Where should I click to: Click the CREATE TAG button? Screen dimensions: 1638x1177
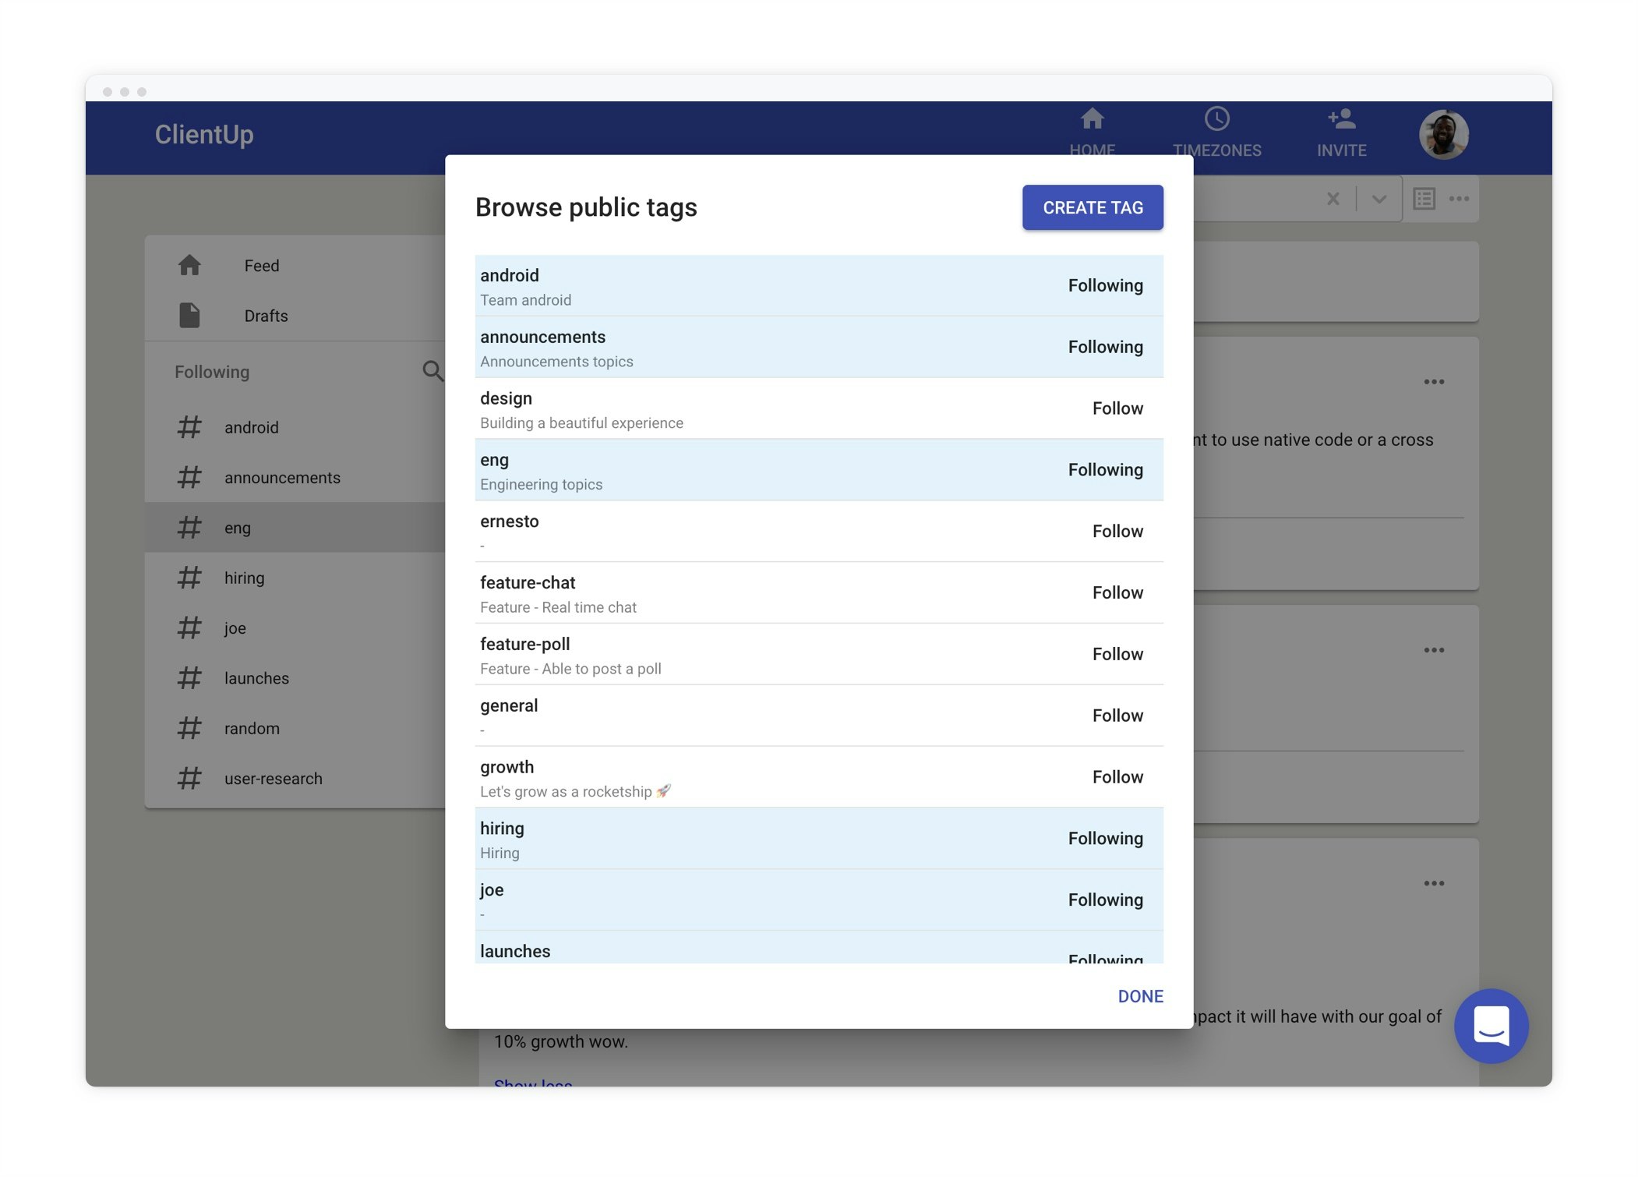pyautogui.click(x=1093, y=207)
